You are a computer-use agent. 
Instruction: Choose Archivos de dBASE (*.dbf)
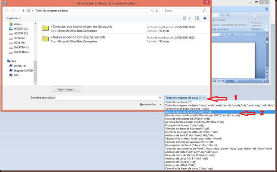(220, 165)
